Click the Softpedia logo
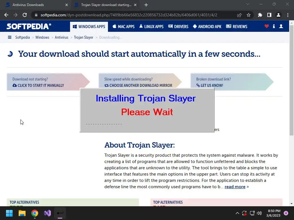 29,26
